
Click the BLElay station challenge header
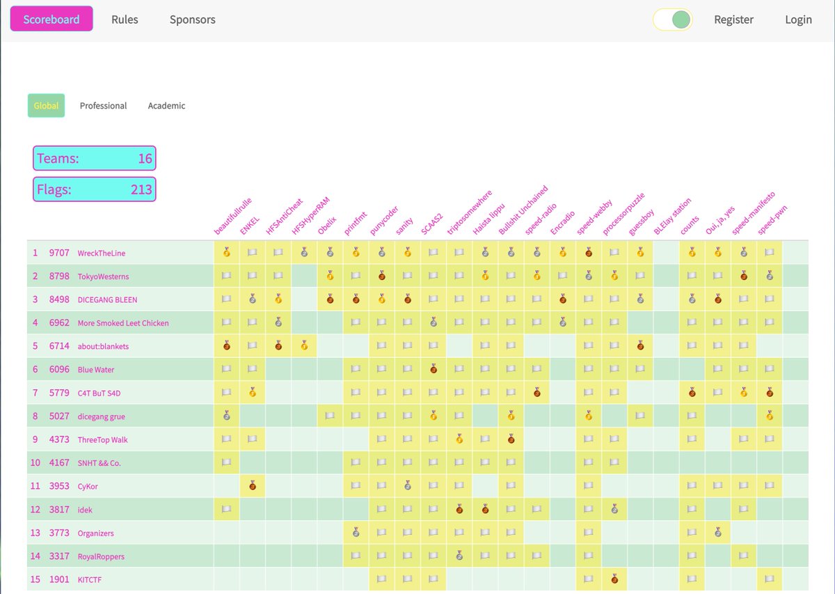pos(672,217)
